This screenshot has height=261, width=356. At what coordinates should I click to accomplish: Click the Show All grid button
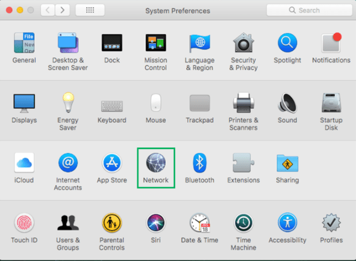(x=90, y=10)
